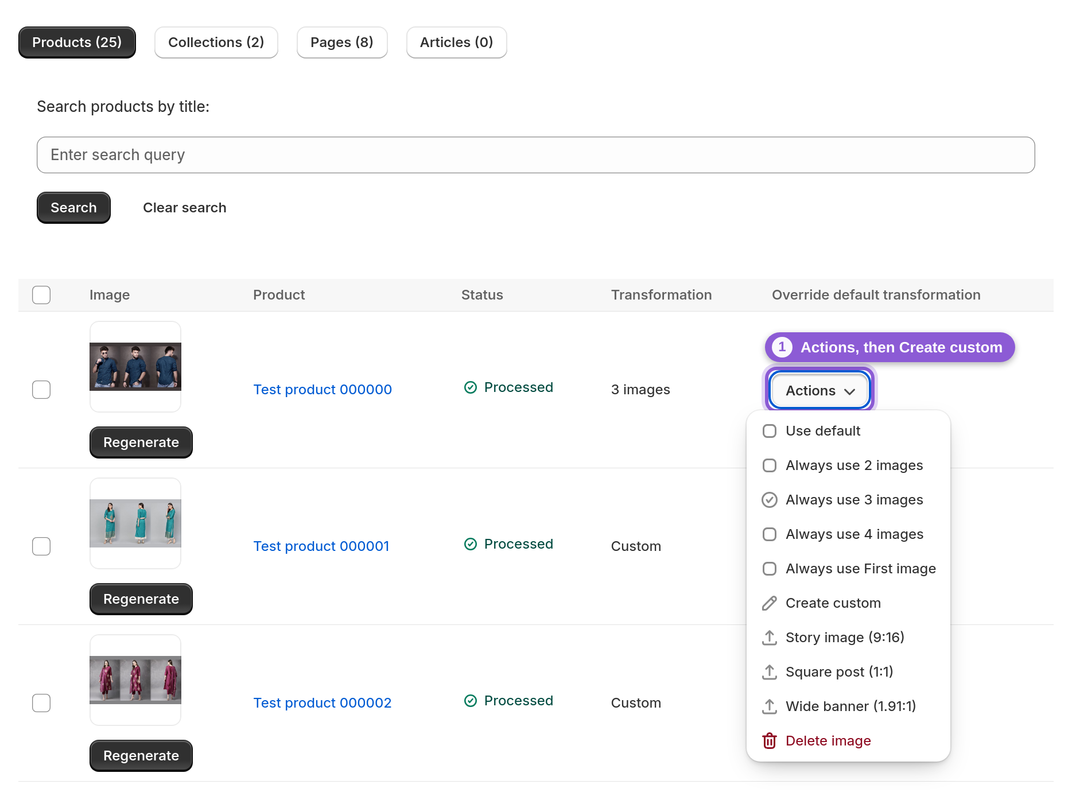
Task: Choose Delete image from the menu
Action: coord(848,741)
